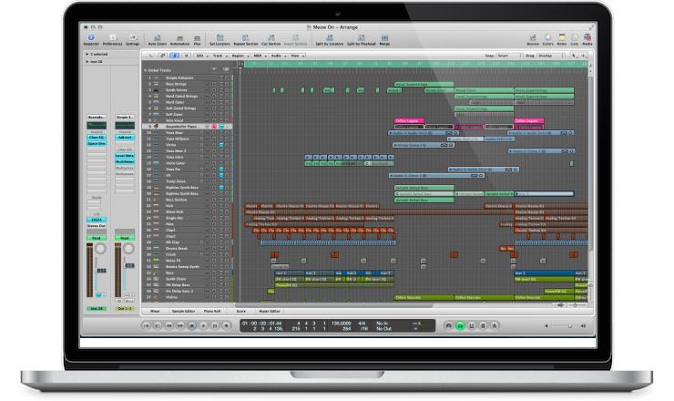The width and height of the screenshot is (674, 401).
Task: Click the Repeat Section icon
Action: [x=245, y=40]
